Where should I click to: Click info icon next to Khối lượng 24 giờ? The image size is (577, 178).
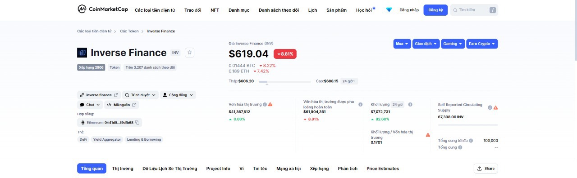[x=410, y=104]
